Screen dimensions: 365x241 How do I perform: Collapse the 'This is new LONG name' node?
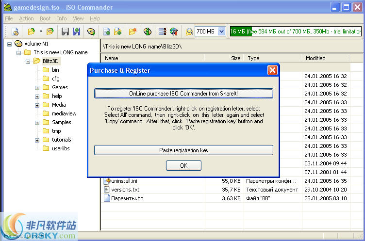[x=18, y=53]
